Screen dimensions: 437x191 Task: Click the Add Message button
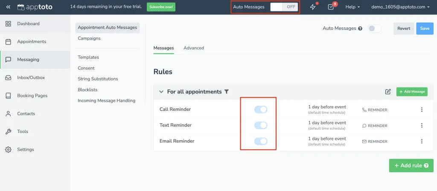coord(412,92)
